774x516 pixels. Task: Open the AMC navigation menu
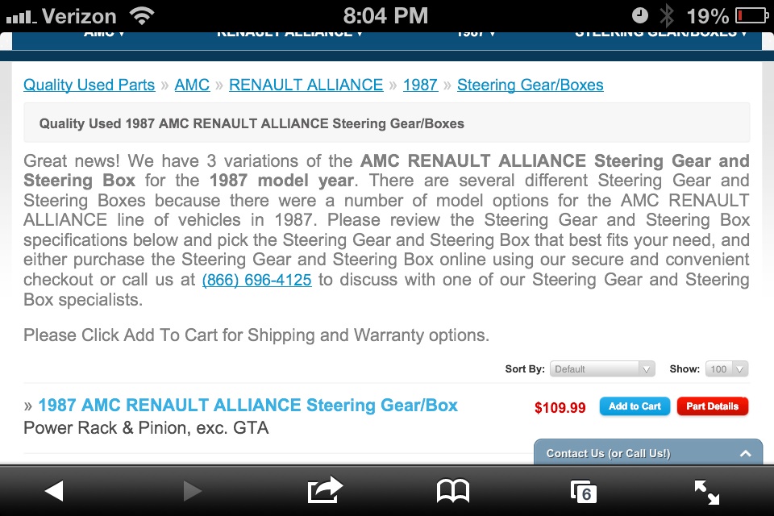pos(104,34)
